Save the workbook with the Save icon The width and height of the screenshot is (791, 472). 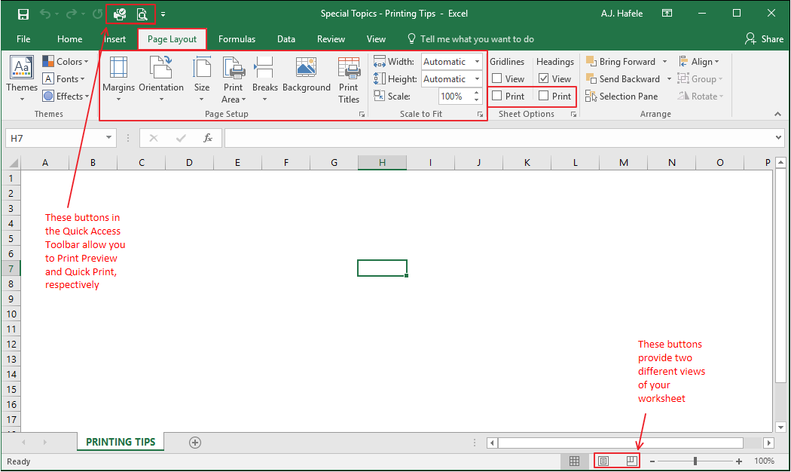pyautogui.click(x=23, y=14)
